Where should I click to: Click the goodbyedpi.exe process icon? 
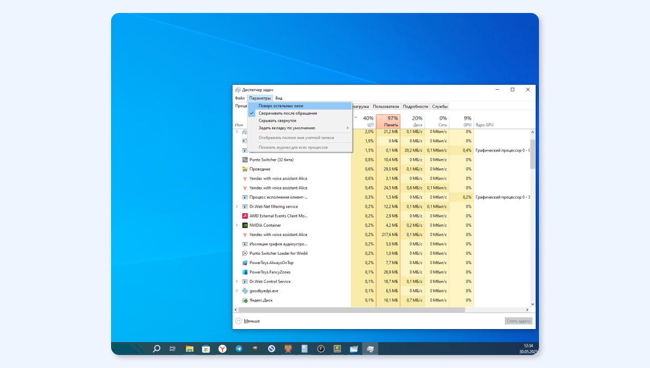coord(245,291)
